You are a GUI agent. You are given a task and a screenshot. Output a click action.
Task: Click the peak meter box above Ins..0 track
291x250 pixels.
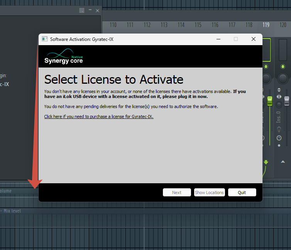click(x=283, y=50)
